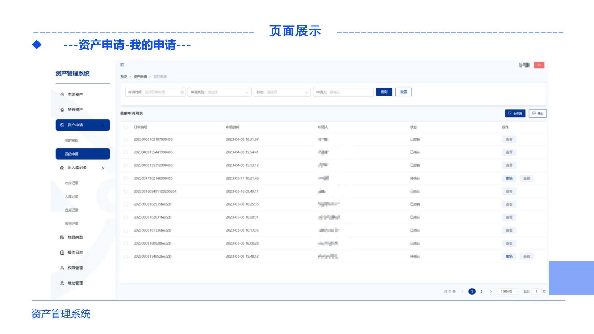Click the 查询 search button
Viewport: 594px width, 334px height.
pyautogui.click(x=384, y=92)
